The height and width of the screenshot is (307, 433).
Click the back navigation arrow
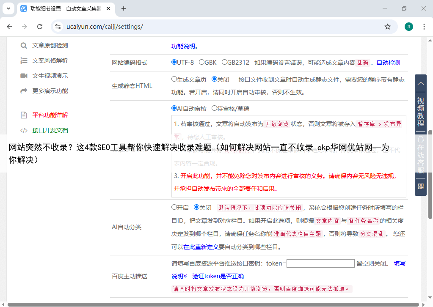(x=9, y=27)
